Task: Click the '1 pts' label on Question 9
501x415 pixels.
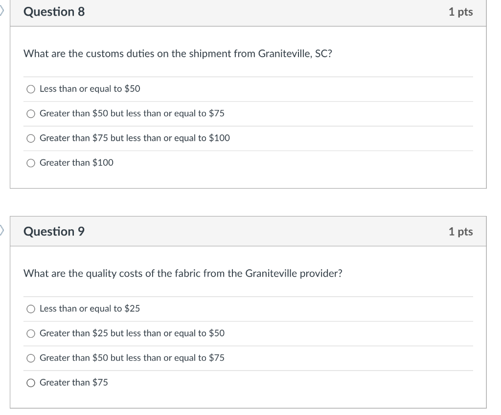Action: 460,231
